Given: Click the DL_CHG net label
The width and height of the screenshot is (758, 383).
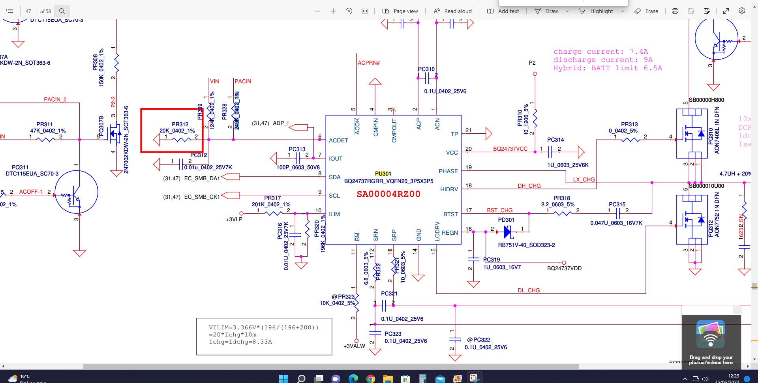Looking at the screenshot, I should 529,290.
